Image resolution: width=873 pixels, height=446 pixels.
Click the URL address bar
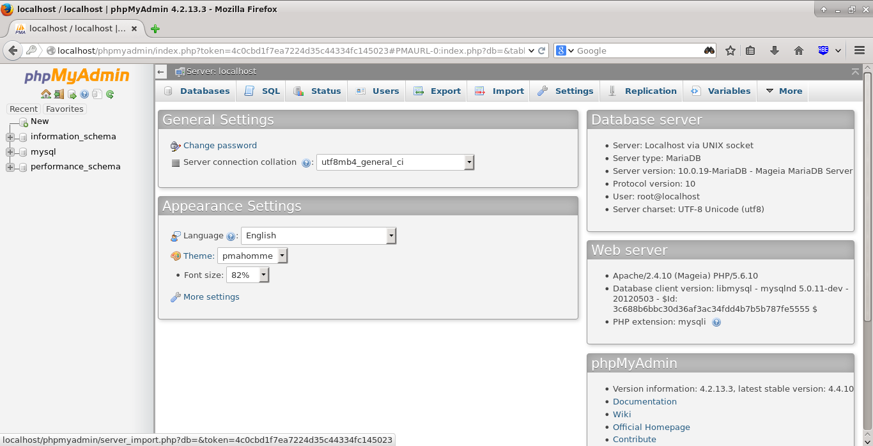pos(291,50)
